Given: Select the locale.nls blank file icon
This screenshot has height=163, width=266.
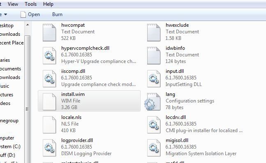Looking at the screenshot, I should 49,125.
